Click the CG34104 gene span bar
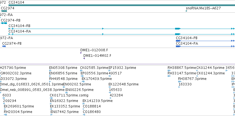 [122, 5]
